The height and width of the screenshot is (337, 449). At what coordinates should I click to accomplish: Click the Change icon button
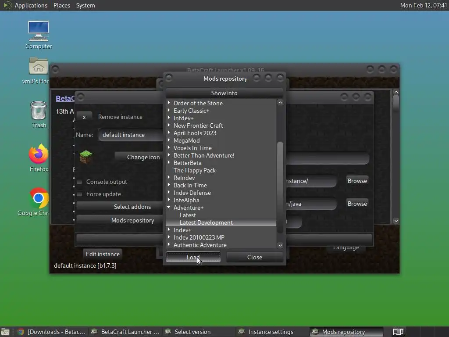tap(139, 157)
